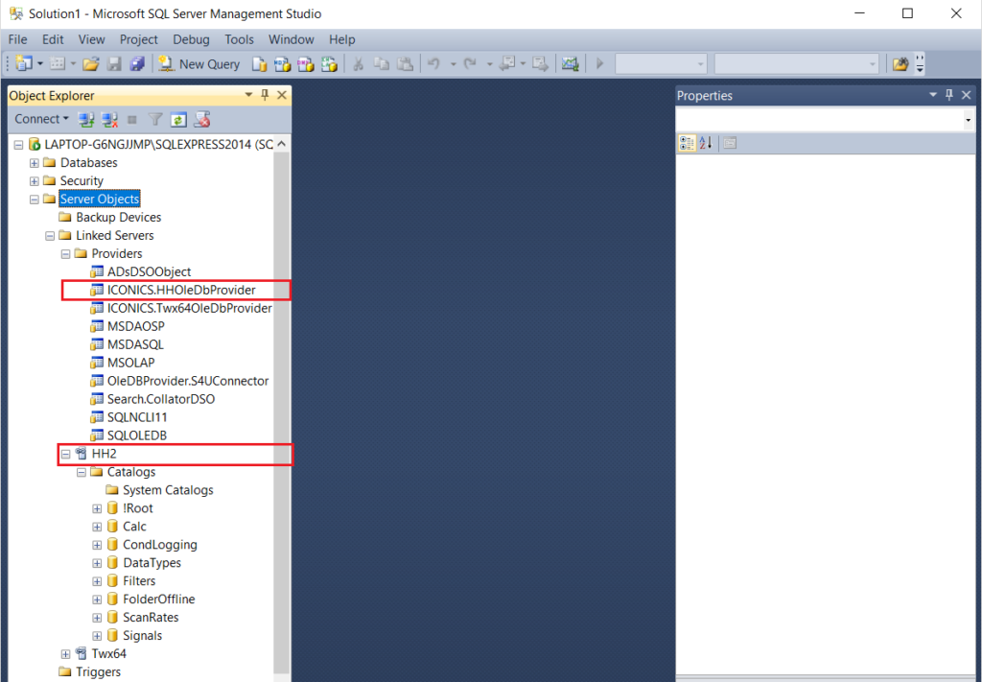Image resolution: width=982 pixels, height=682 pixels.
Task: Select System Catalogs folder
Action: [x=168, y=490]
